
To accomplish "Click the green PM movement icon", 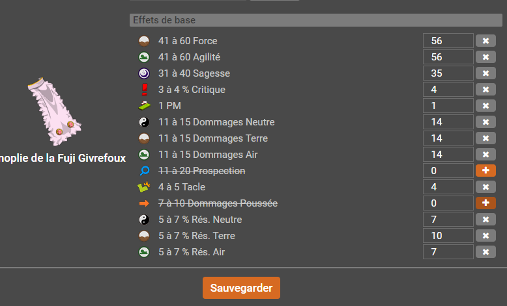I will 144,105.
